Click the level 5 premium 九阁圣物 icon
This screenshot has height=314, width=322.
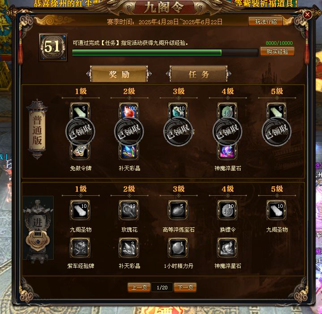[276, 210]
